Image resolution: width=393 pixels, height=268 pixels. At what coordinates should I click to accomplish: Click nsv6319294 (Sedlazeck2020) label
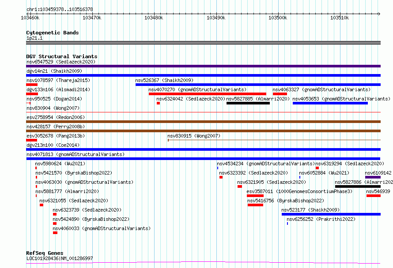coord(350,164)
